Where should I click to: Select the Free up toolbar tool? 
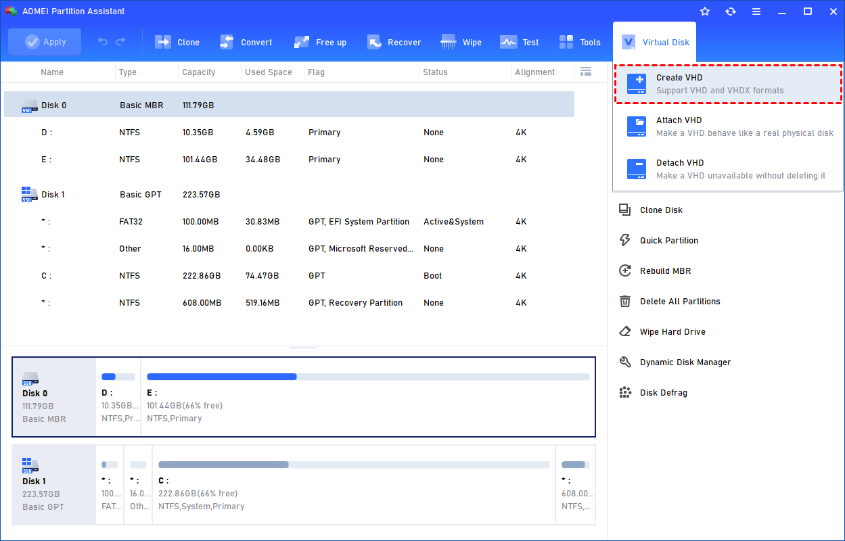pos(320,41)
